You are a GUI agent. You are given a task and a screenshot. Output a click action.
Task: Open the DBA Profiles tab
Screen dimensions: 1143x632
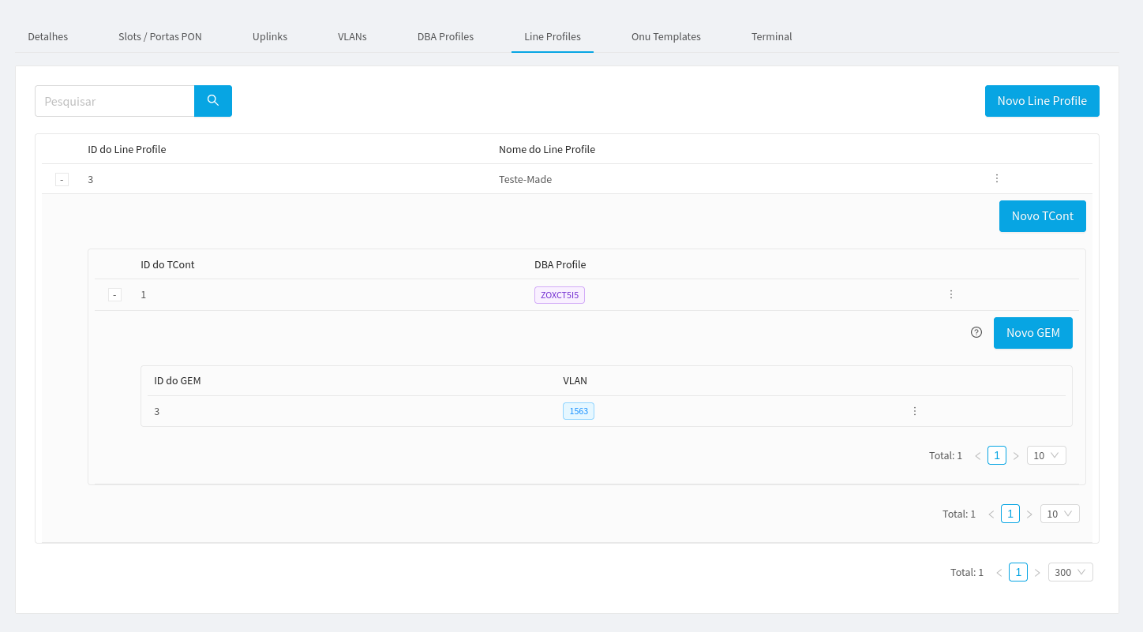(x=445, y=36)
